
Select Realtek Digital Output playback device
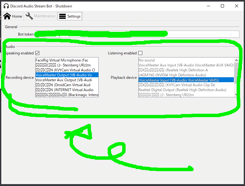pos(186,90)
